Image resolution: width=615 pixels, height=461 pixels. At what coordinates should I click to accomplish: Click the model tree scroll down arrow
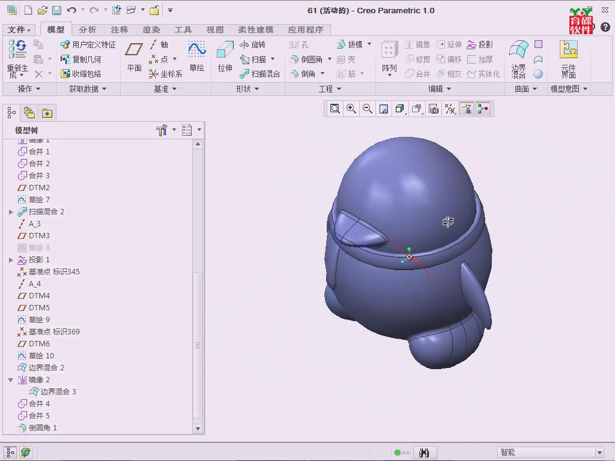(198, 429)
